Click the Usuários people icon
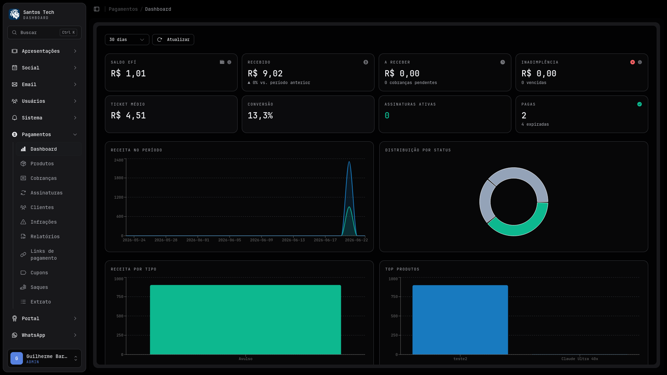 [x=15, y=101]
